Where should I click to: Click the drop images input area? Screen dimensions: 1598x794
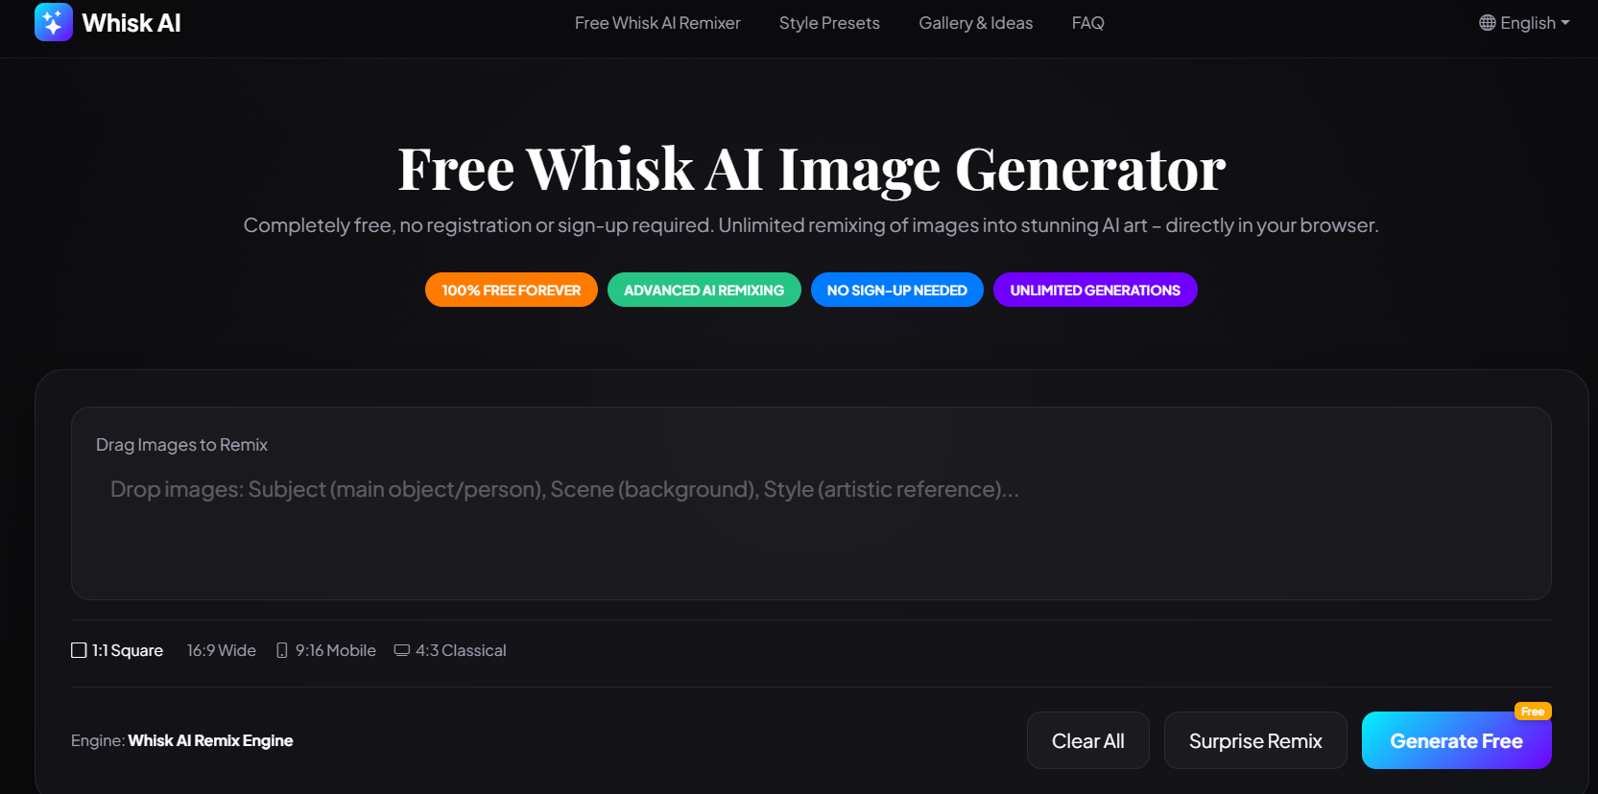(x=811, y=503)
